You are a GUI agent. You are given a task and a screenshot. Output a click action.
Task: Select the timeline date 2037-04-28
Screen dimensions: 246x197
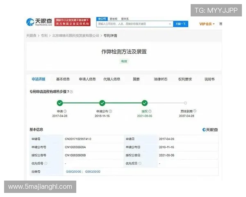(x=187, y=116)
